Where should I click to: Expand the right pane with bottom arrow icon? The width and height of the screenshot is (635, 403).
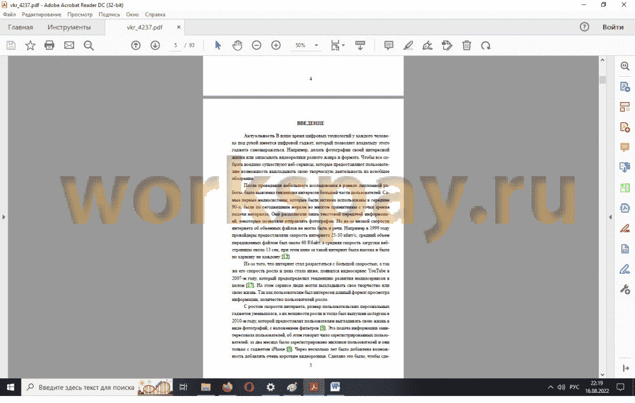tap(625, 368)
